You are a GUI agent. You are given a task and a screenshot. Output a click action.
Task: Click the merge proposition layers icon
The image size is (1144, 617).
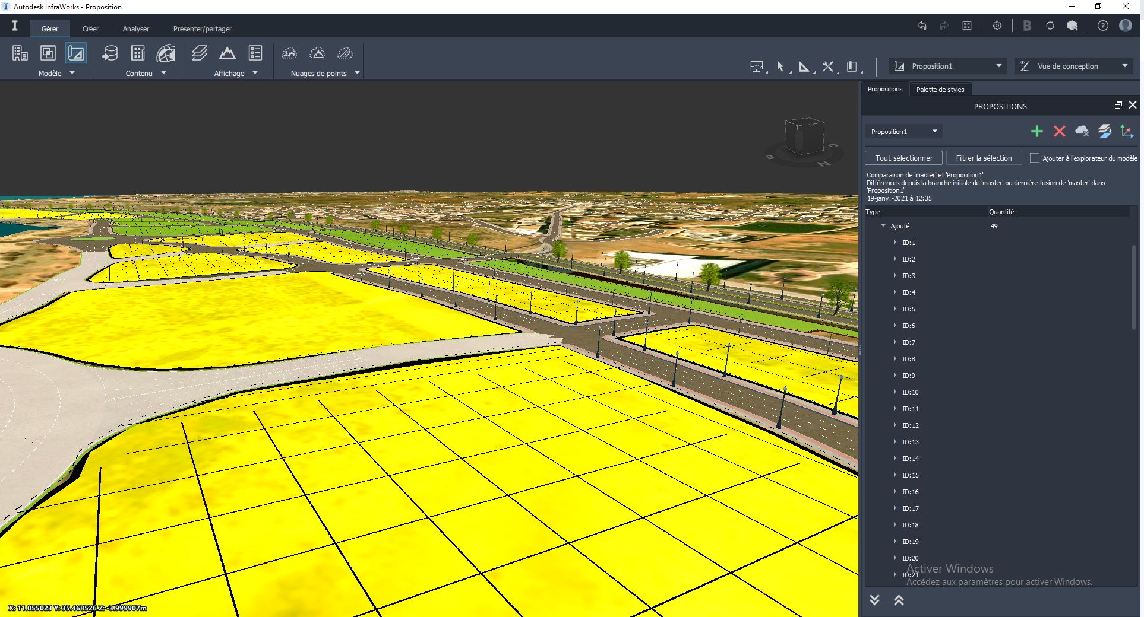(x=1104, y=131)
